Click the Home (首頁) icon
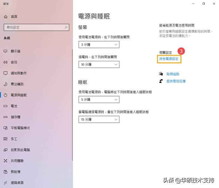The image size is (219, 188). pos(6,17)
